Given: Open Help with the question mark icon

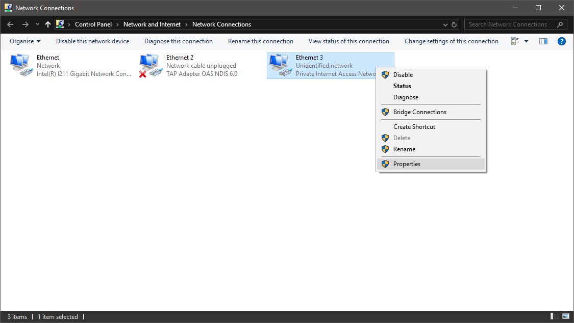Looking at the screenshot, I should click(x=562, y=41).
